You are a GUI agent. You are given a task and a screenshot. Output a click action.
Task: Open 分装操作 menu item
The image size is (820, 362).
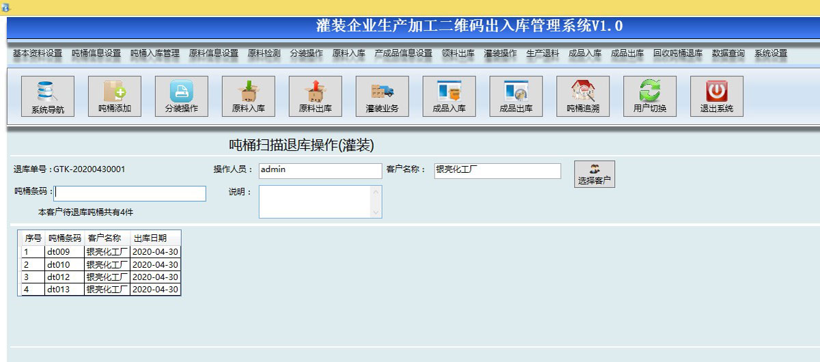pos(306,53)
